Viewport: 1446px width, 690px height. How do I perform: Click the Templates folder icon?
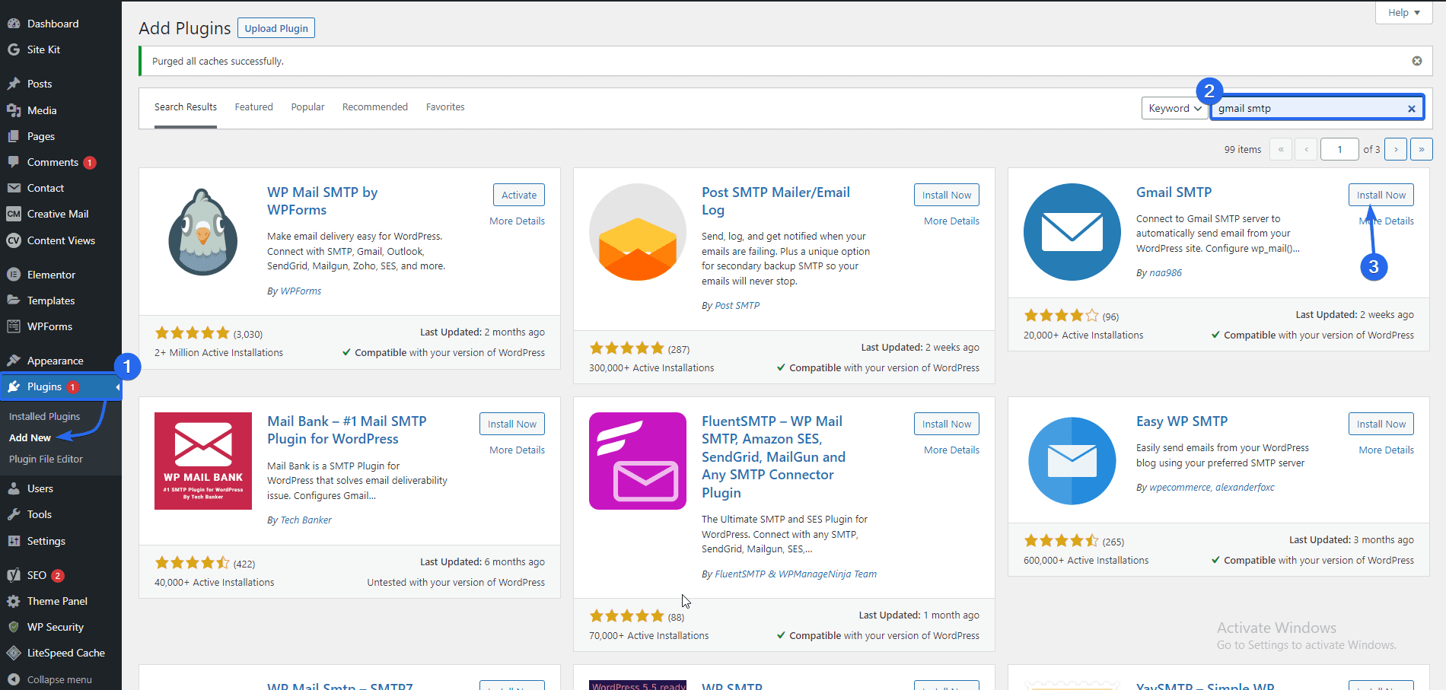point(14,300)
